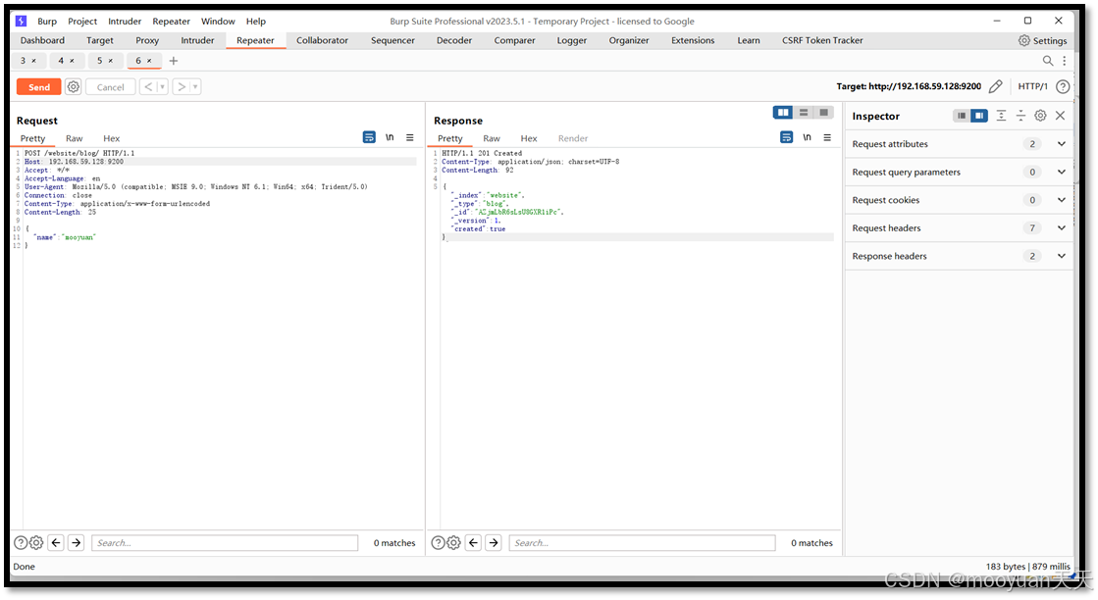The width and height of the screenshot is (1098, 600).
Task: Go to next Request search match
Action: [77, 543]
